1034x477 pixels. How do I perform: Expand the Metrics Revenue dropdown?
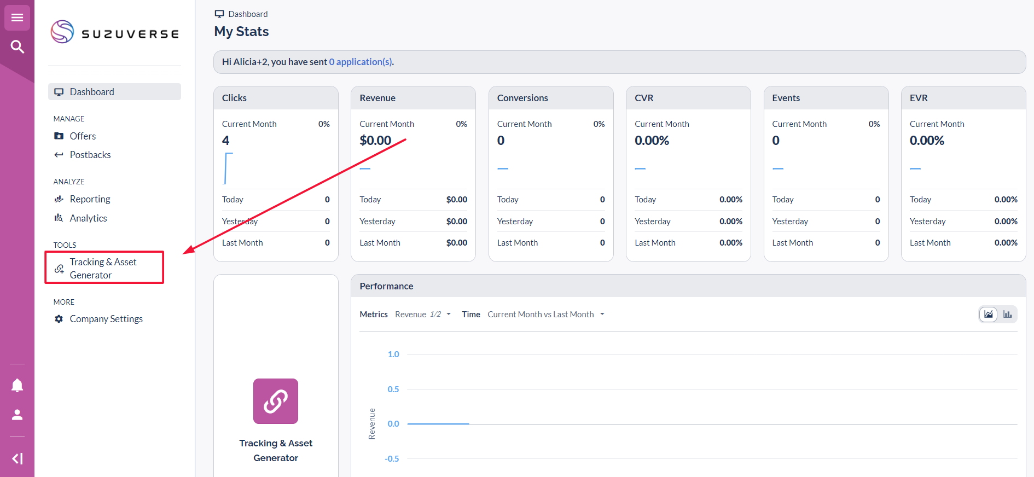coord(422,315)
